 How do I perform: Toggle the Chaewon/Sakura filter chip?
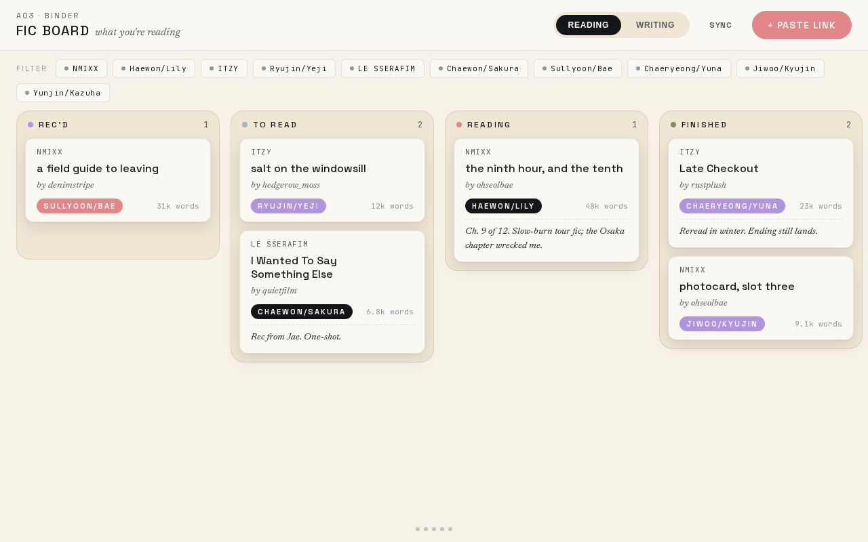(x=479, y=68)
